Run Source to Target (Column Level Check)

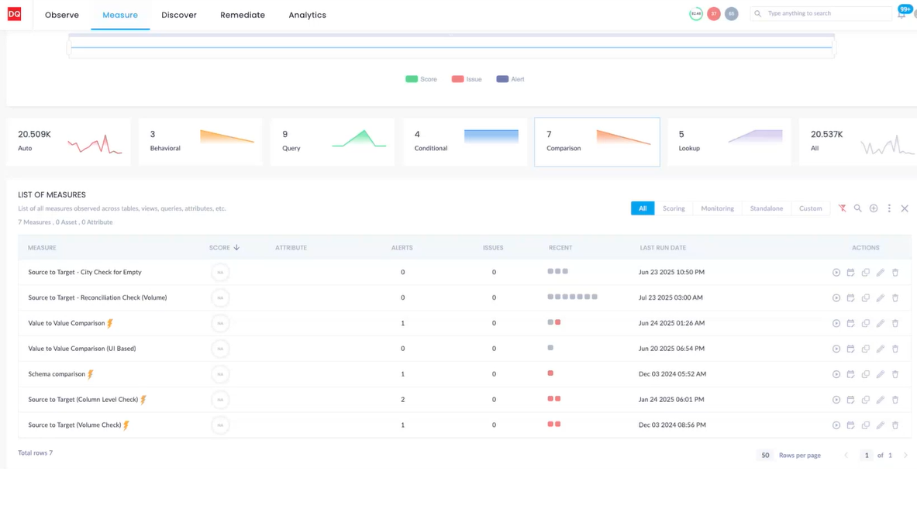click(836, 400)
